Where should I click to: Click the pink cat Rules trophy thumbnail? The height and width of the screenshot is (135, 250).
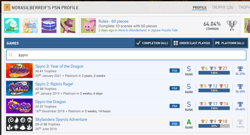[88, 25]
